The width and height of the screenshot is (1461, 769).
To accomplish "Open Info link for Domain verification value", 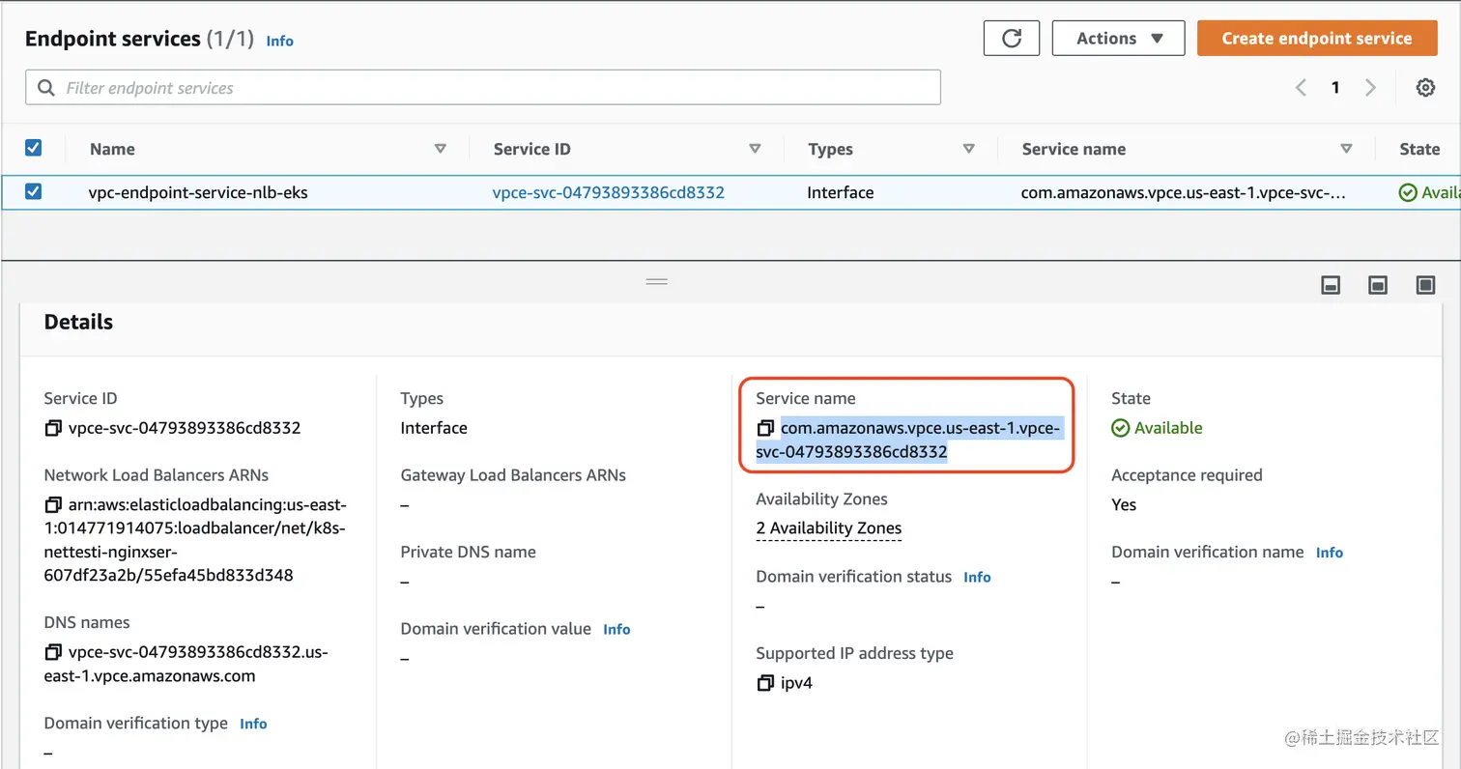I will [616, 629].
